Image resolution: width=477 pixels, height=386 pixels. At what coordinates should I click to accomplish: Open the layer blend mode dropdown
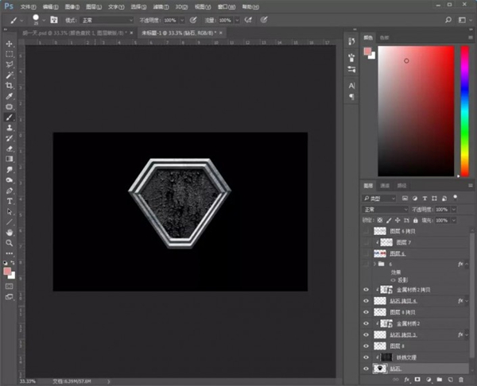pos(384,209)
